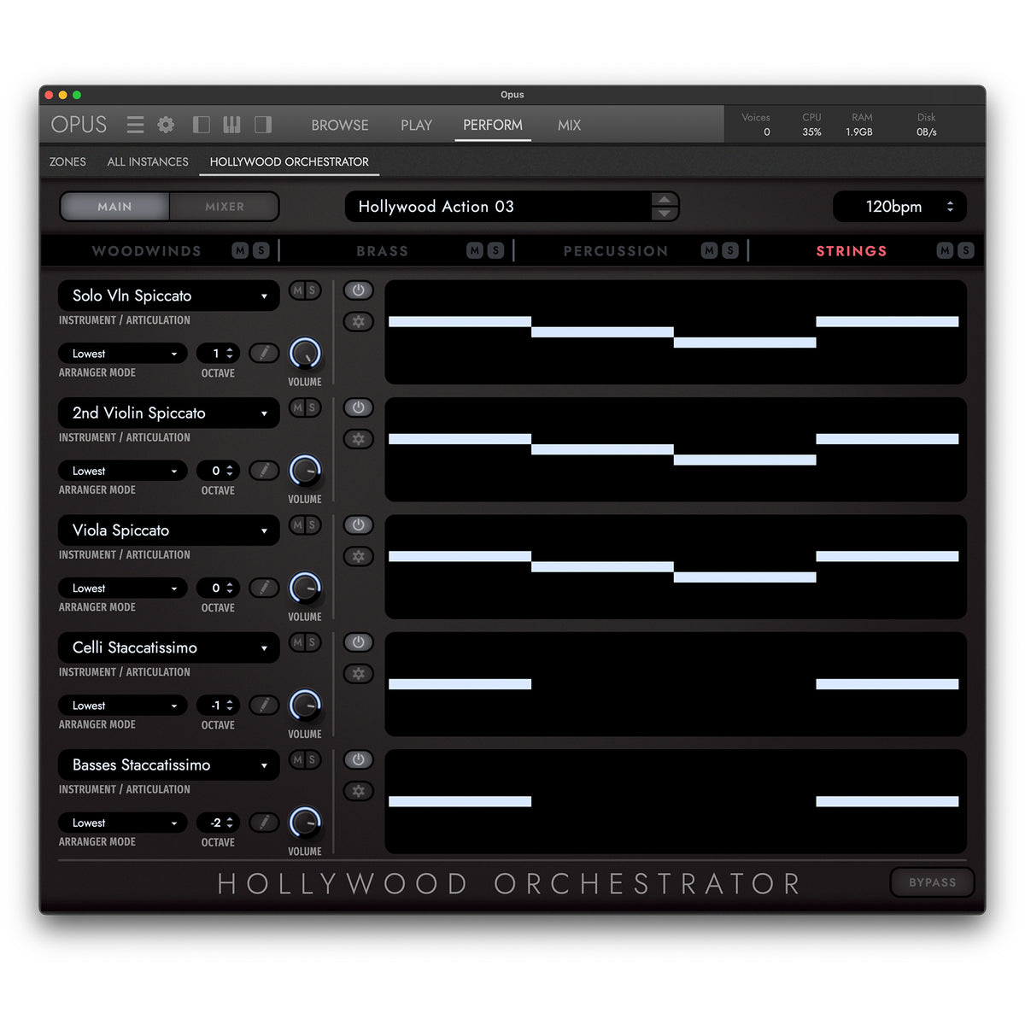The image size is (1025, 1025).
Task: Power off Solo Vln Spiccato track
Action: tap(359, 290)
